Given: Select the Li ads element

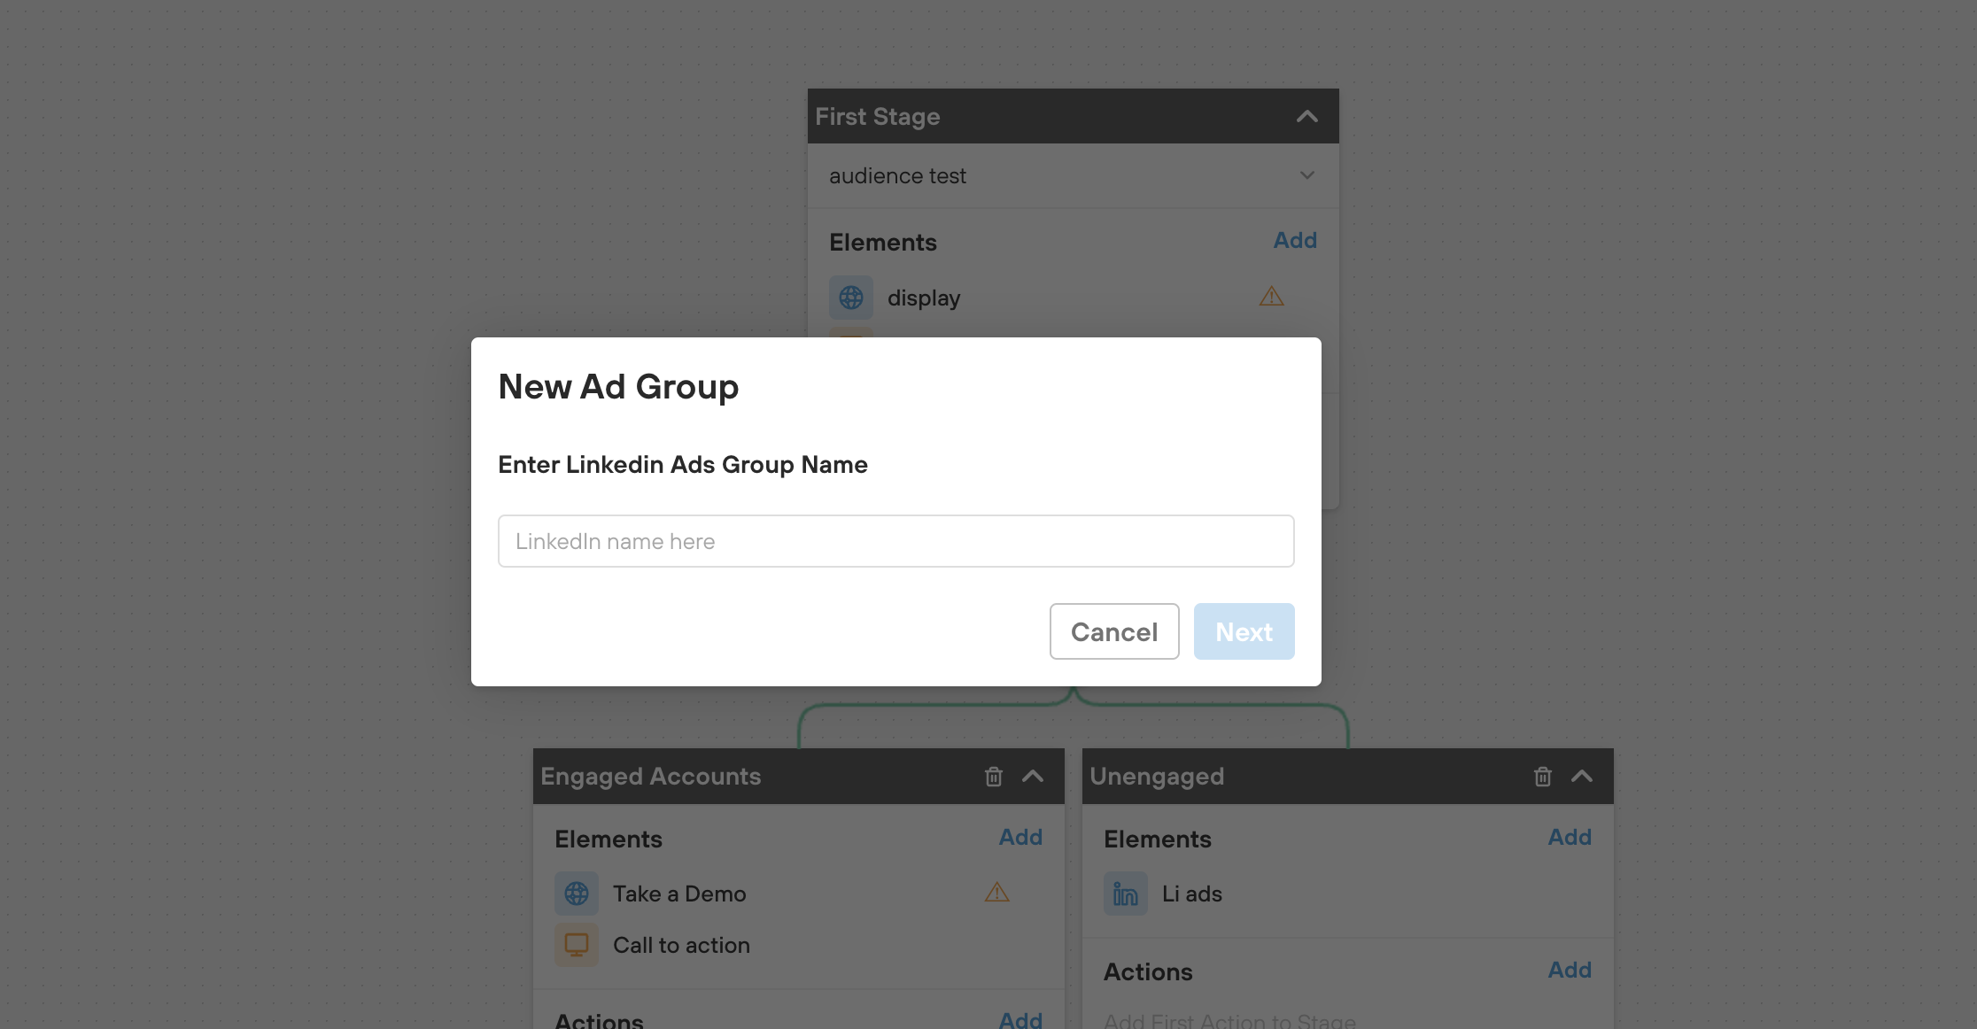Looking at the screenshot, I should coord(1191,894).
